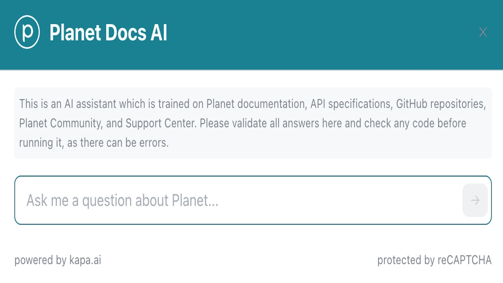The width and height of the screenshot is (503, 283).
Task: Open the 'protected by reCAPTCHA' link
Action: click(434, 260)
